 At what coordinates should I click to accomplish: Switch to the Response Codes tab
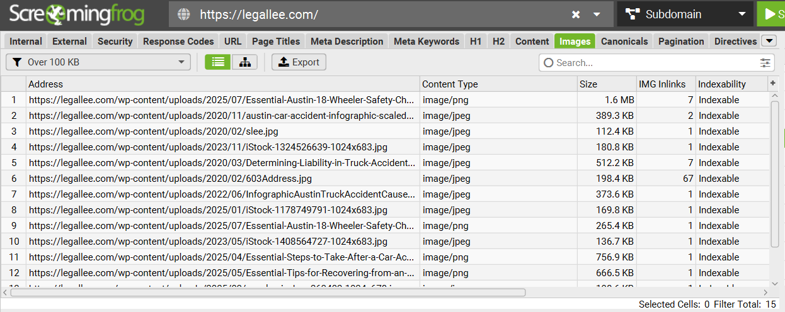tap(178, 42)
